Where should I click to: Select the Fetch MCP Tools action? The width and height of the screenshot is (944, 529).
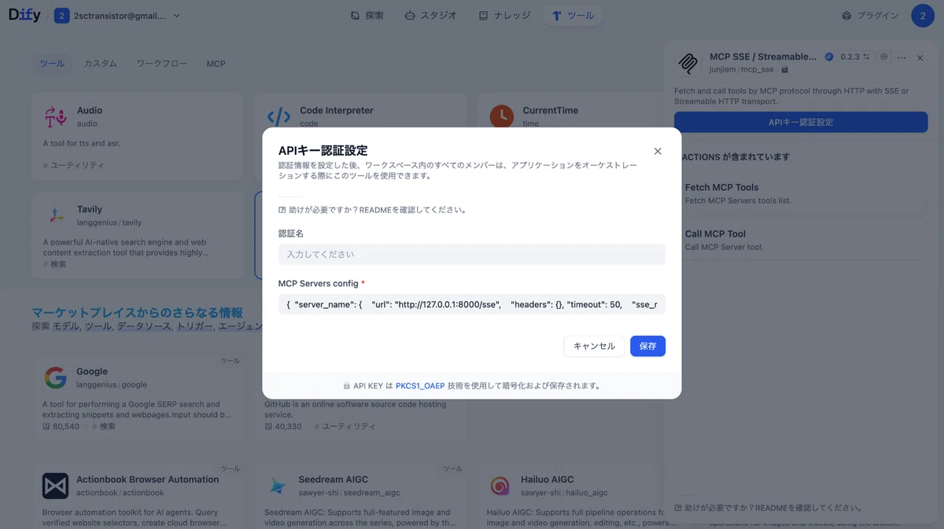click(x=801, y=193)
